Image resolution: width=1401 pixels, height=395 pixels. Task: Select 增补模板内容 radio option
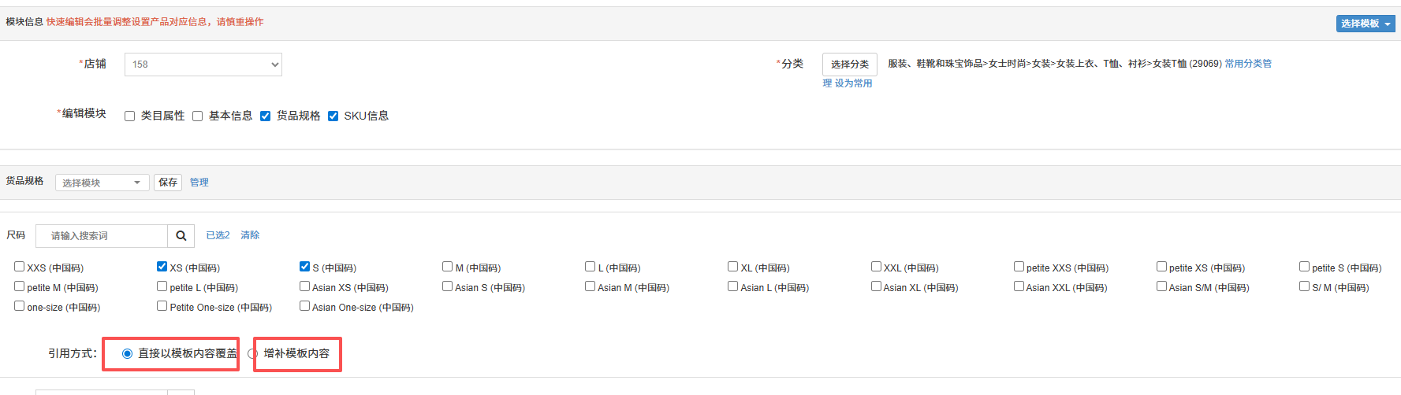(253, 354)
